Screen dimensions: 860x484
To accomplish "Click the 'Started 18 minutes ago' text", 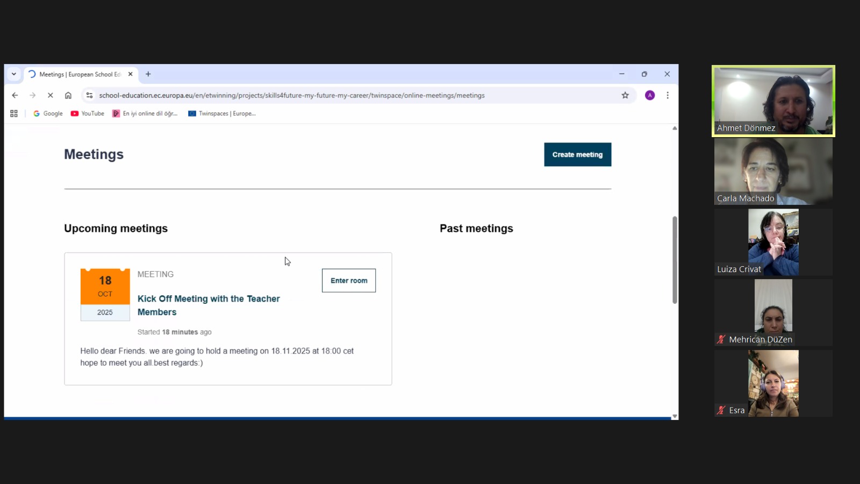I will click(x=175, y=332).
